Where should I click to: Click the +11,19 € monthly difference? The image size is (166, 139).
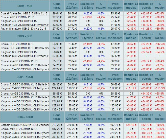(x=131, y=88)
